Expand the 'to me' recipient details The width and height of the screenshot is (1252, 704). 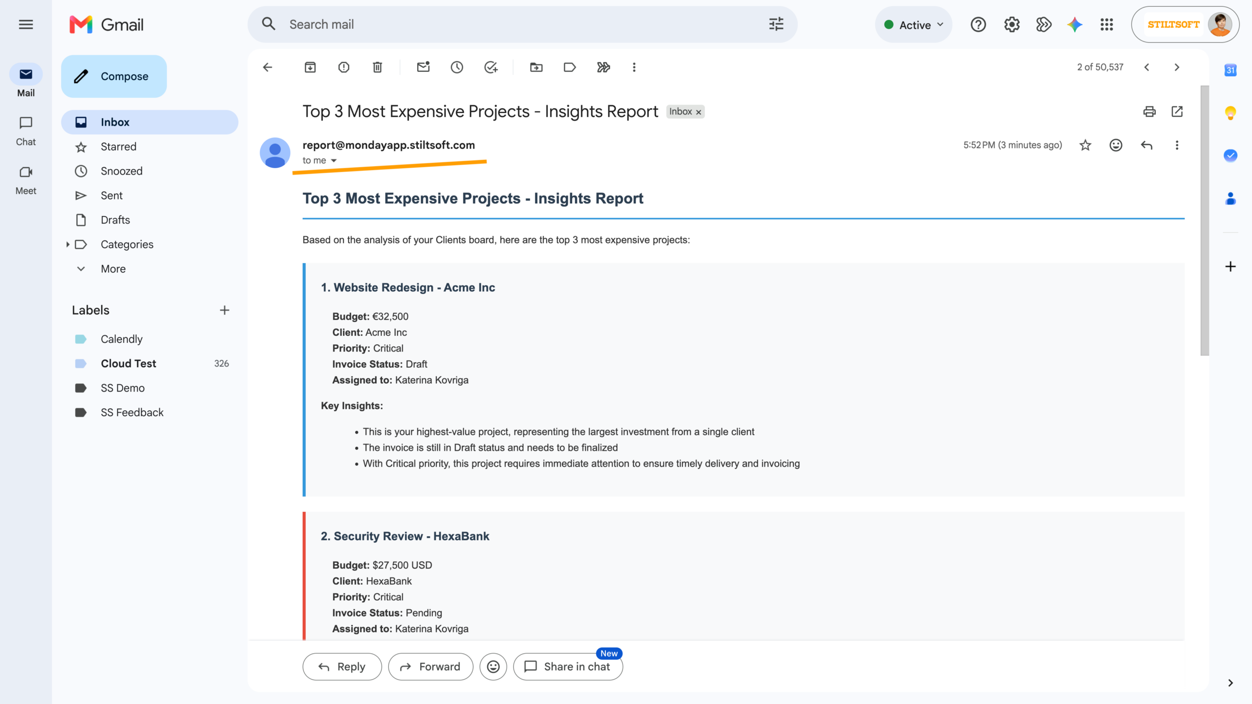pyautogui.click(x=334, y=161)
